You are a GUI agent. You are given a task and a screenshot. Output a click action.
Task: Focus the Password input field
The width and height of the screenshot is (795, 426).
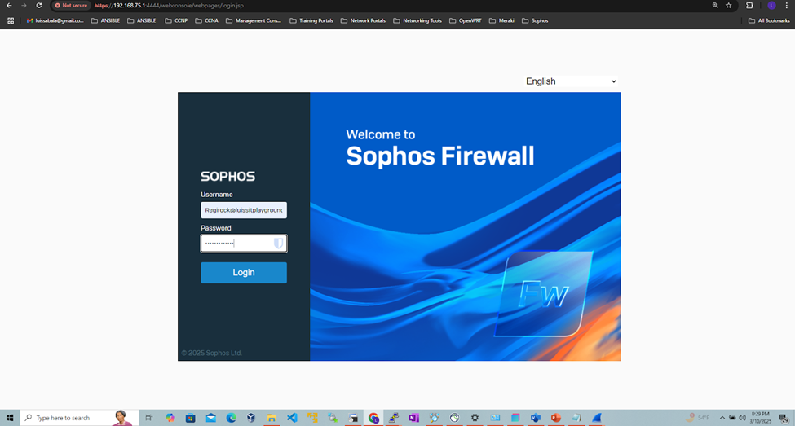pyautogui.click(x=244, y=244)
